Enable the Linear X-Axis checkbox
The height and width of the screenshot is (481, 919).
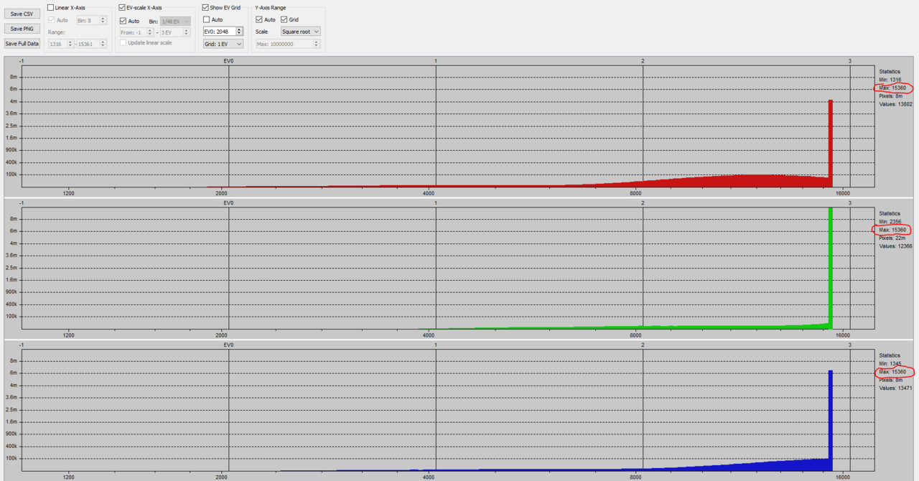[51, 7]
